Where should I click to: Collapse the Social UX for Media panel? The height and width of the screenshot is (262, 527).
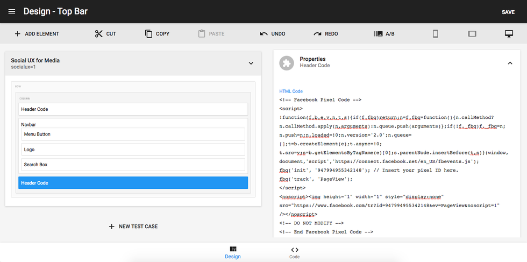click(x=251, y=63)
